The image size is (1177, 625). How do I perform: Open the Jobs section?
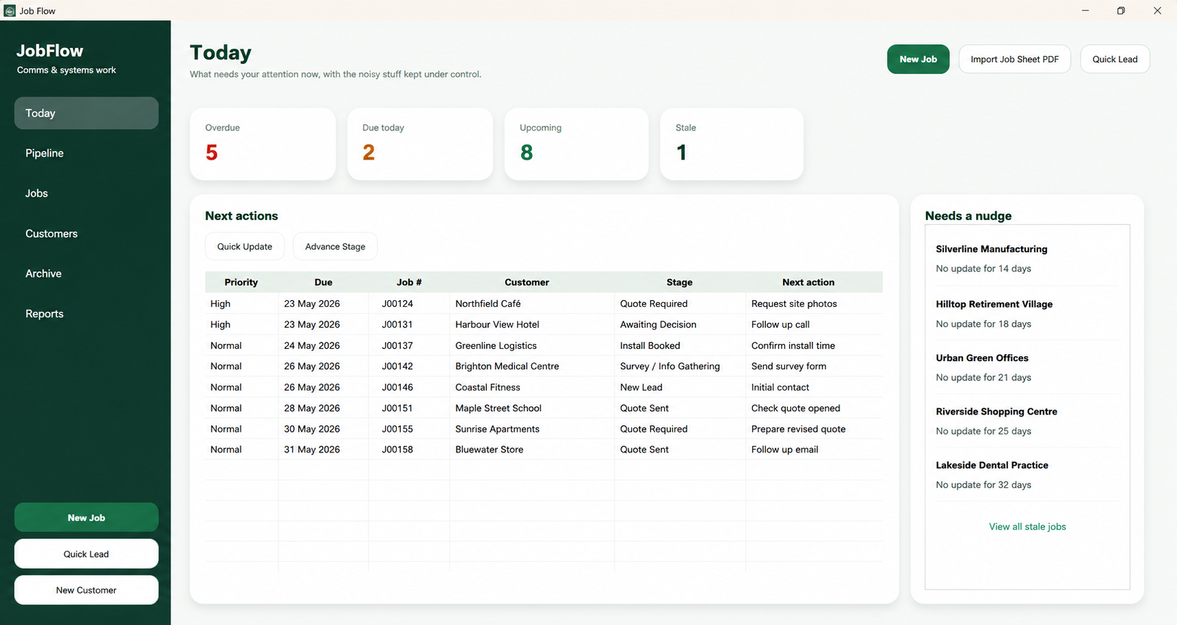(x=86, y=194)
